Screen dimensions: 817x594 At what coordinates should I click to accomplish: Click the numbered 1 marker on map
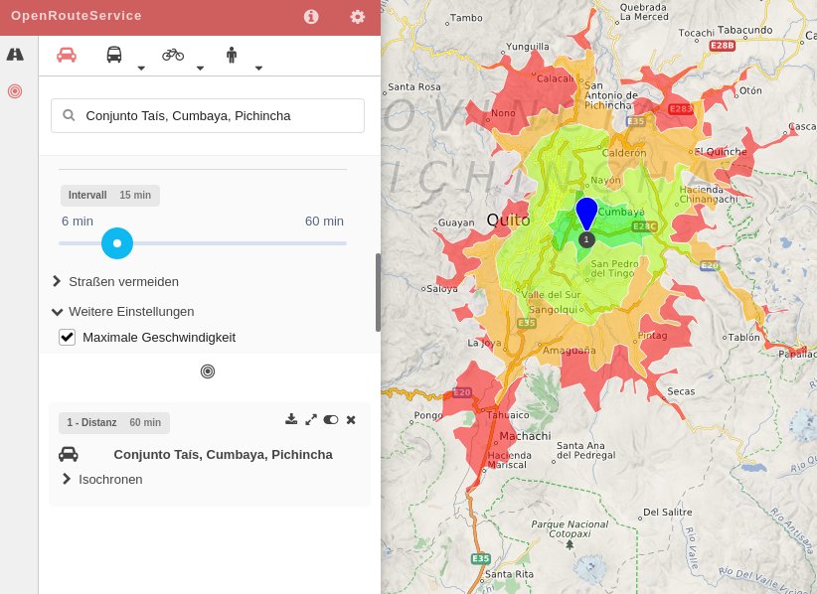pyautogui.click(x=586, y=239)
